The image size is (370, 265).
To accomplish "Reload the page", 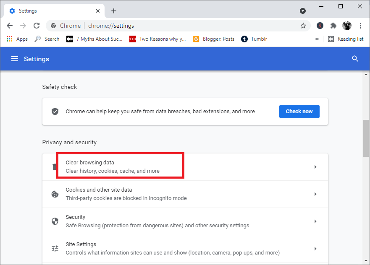I will click(37, 26).
